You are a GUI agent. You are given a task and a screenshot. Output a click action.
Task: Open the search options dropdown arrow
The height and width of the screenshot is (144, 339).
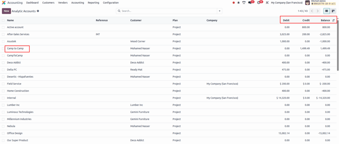point(220,11)
